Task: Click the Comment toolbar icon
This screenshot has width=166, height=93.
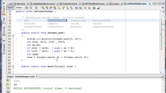Action: [x=94, y=8]
